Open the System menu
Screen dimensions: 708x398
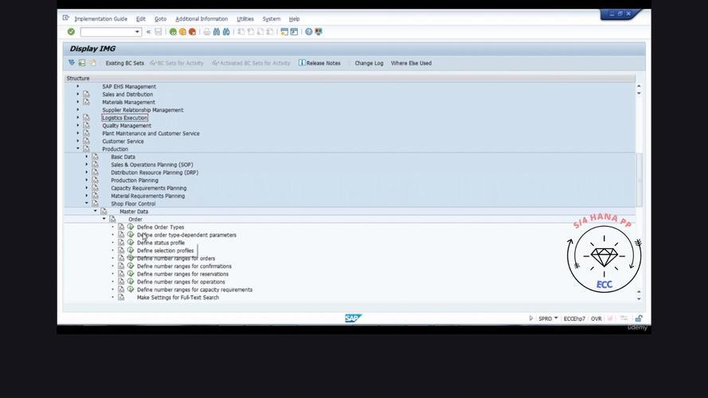point(272,19)
